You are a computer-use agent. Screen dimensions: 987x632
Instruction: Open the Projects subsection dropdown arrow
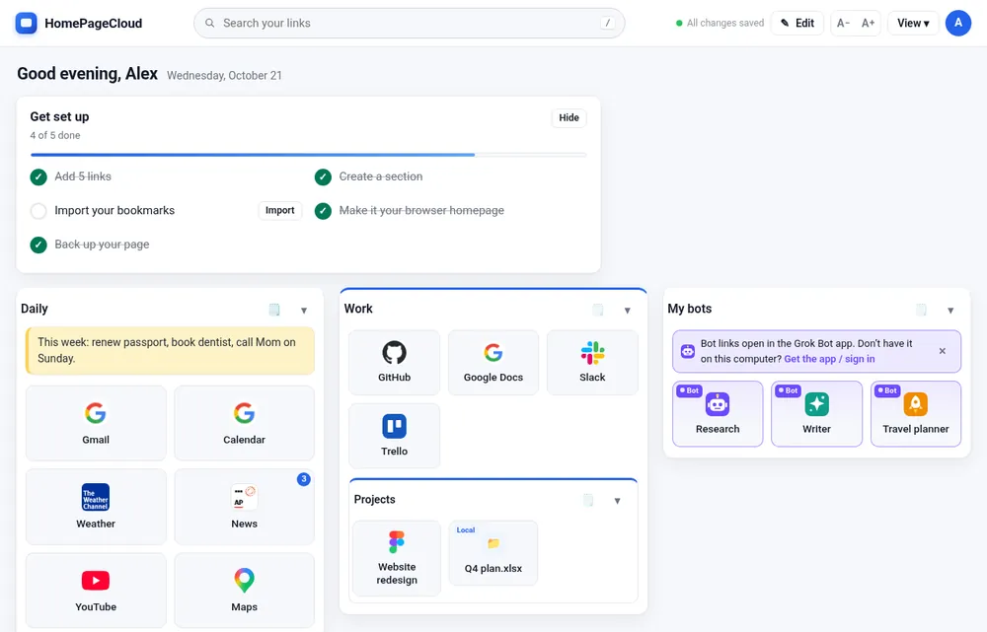click(618, 501)
